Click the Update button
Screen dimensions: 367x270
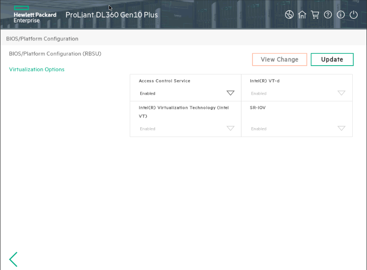332,59
